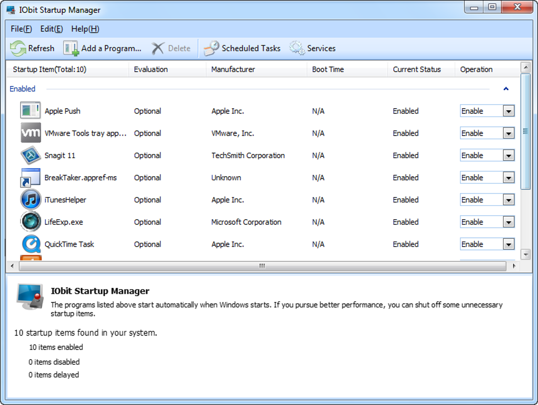Open the Snagit 11 operation dropdown

coord(508,156)
